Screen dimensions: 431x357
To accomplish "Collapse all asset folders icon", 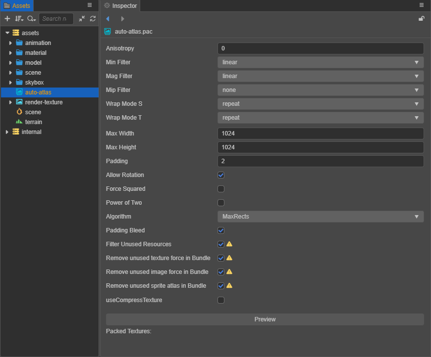I will (82, 19).
